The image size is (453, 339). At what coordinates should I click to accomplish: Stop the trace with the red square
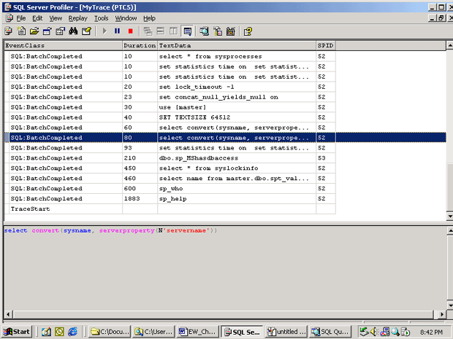[130, 31]
